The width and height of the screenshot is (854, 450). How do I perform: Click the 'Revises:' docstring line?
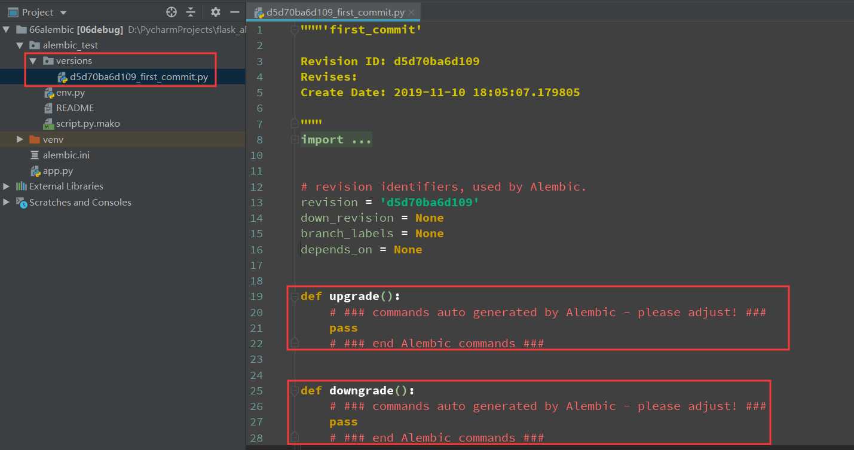pos(329,76)
